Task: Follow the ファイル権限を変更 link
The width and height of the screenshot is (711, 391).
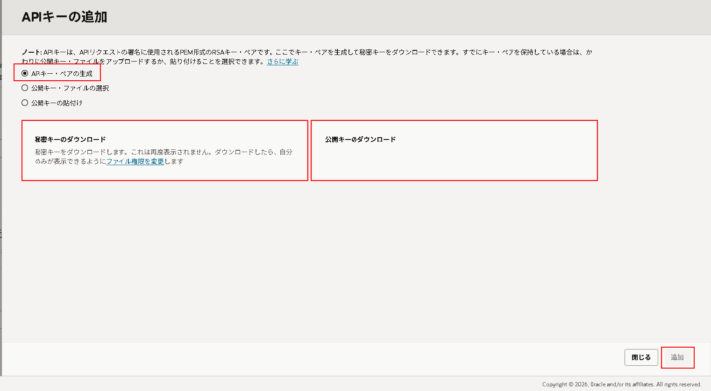Action: (x=134, y=162)
